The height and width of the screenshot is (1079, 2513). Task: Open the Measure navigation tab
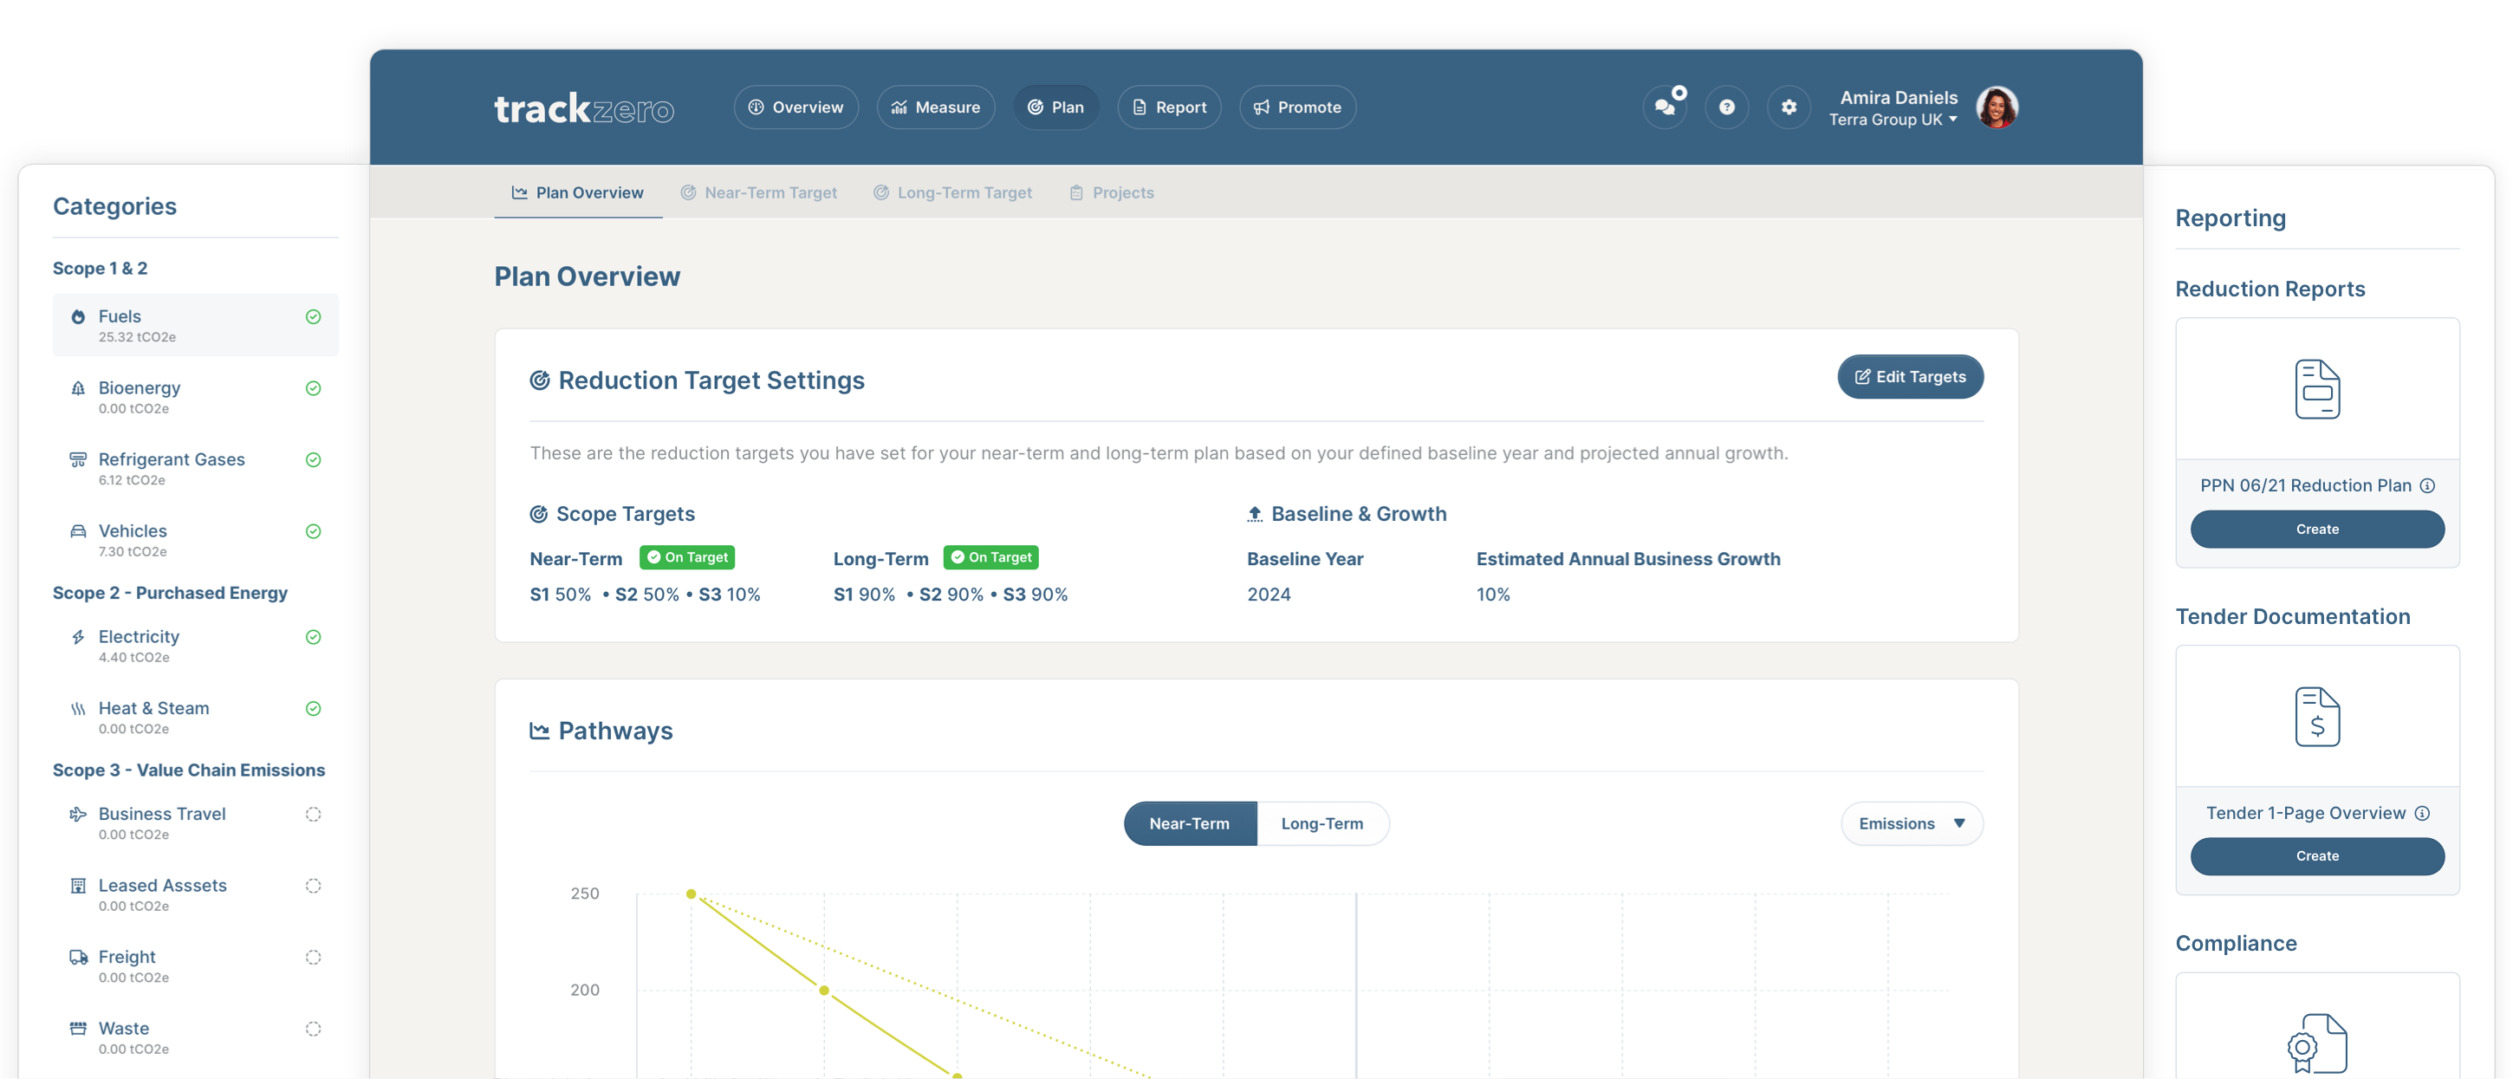click(934, 107)
